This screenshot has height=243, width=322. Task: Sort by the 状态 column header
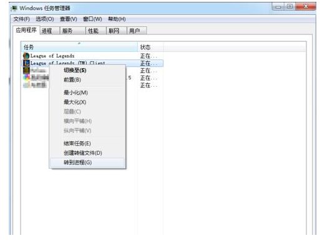click(x=150, y=47)
